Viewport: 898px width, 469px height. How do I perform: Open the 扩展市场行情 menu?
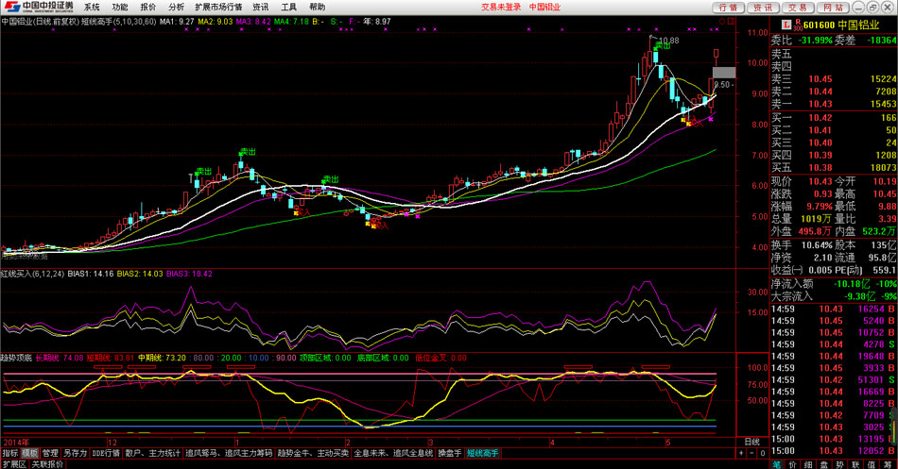coord(218,7)
